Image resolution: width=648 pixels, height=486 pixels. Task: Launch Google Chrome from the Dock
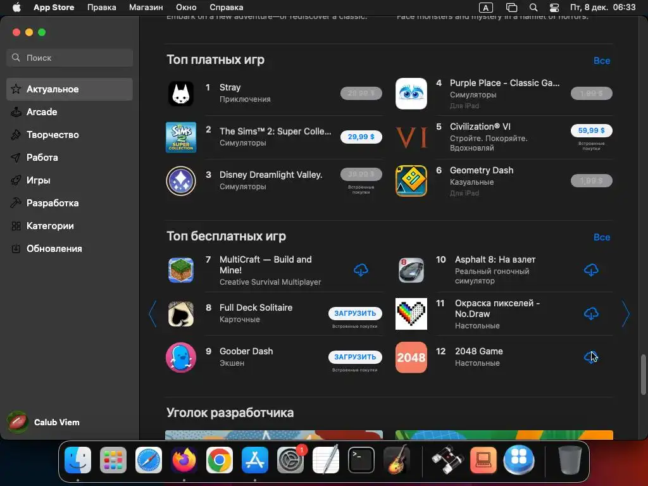click(220, 459)
